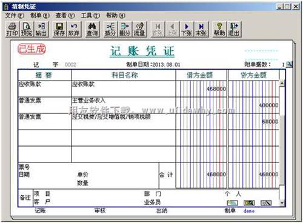
Task: Open 查询 search binoculars icon
Action: [x=92, y=29]
